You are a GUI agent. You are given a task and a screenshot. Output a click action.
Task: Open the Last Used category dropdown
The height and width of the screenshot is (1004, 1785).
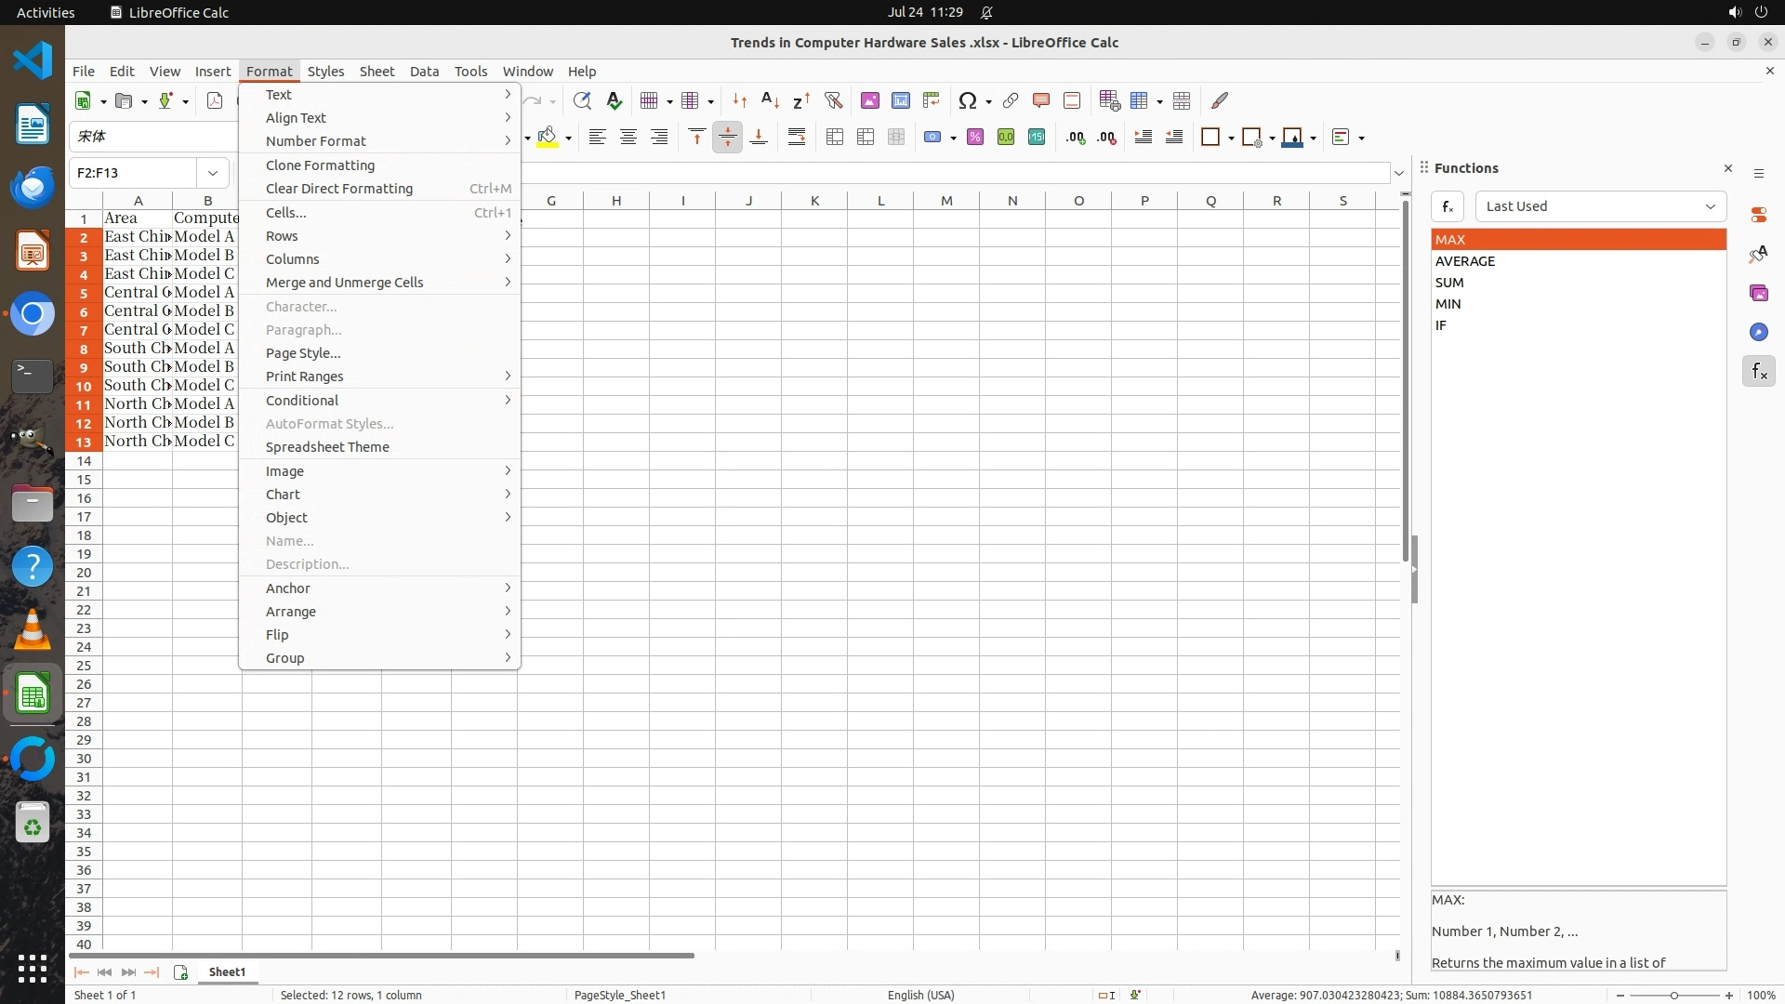[x=1600, y=206]
